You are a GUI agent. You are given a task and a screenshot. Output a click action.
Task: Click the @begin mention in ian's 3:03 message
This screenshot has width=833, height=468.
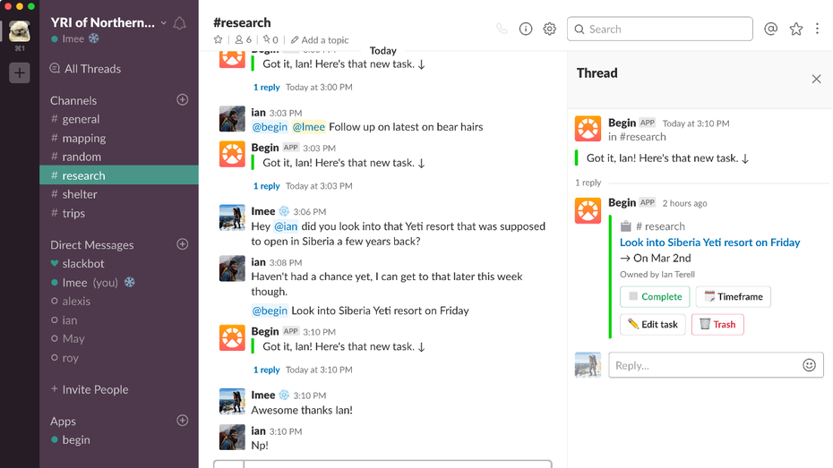click(270, 127)
